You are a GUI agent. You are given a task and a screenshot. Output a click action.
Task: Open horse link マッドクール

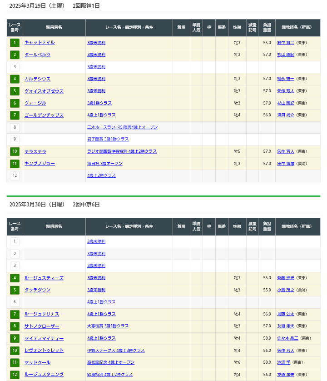pyautogui.click(x=37, y=362)
